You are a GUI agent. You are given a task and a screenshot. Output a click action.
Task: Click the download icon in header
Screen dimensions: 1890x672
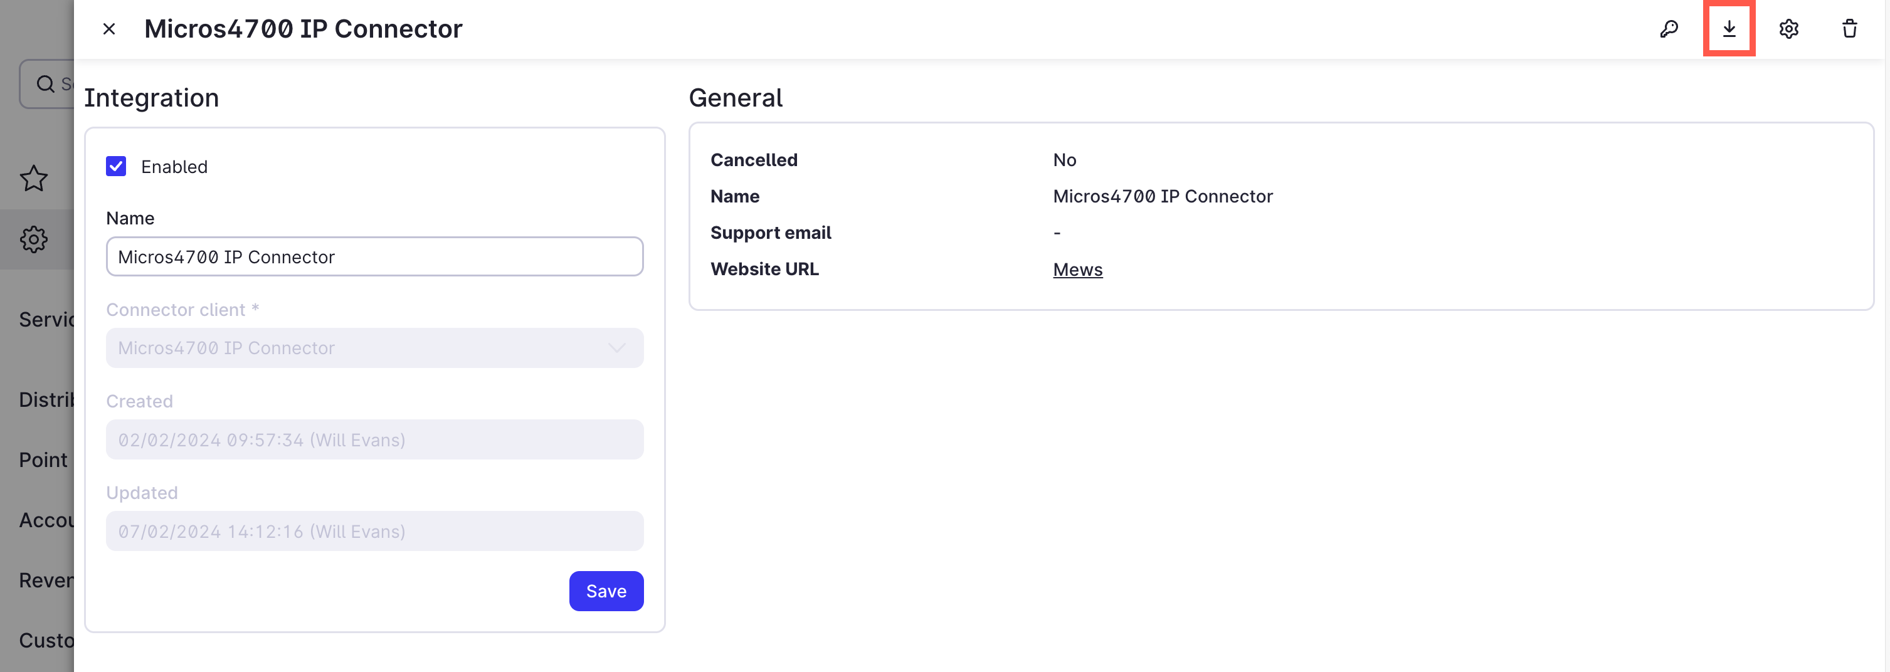1729,29
